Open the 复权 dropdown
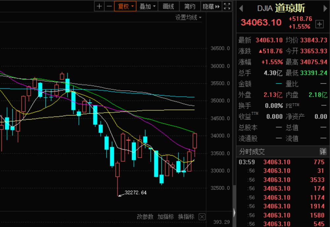 click(x=125, y=6)
